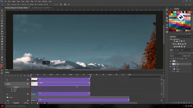Open the File menu
Viewport: 193px width, 108px height.
tap(5, 1)
